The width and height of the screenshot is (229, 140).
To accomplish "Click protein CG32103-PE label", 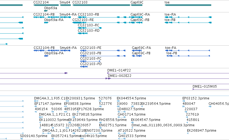I will 91,48.
